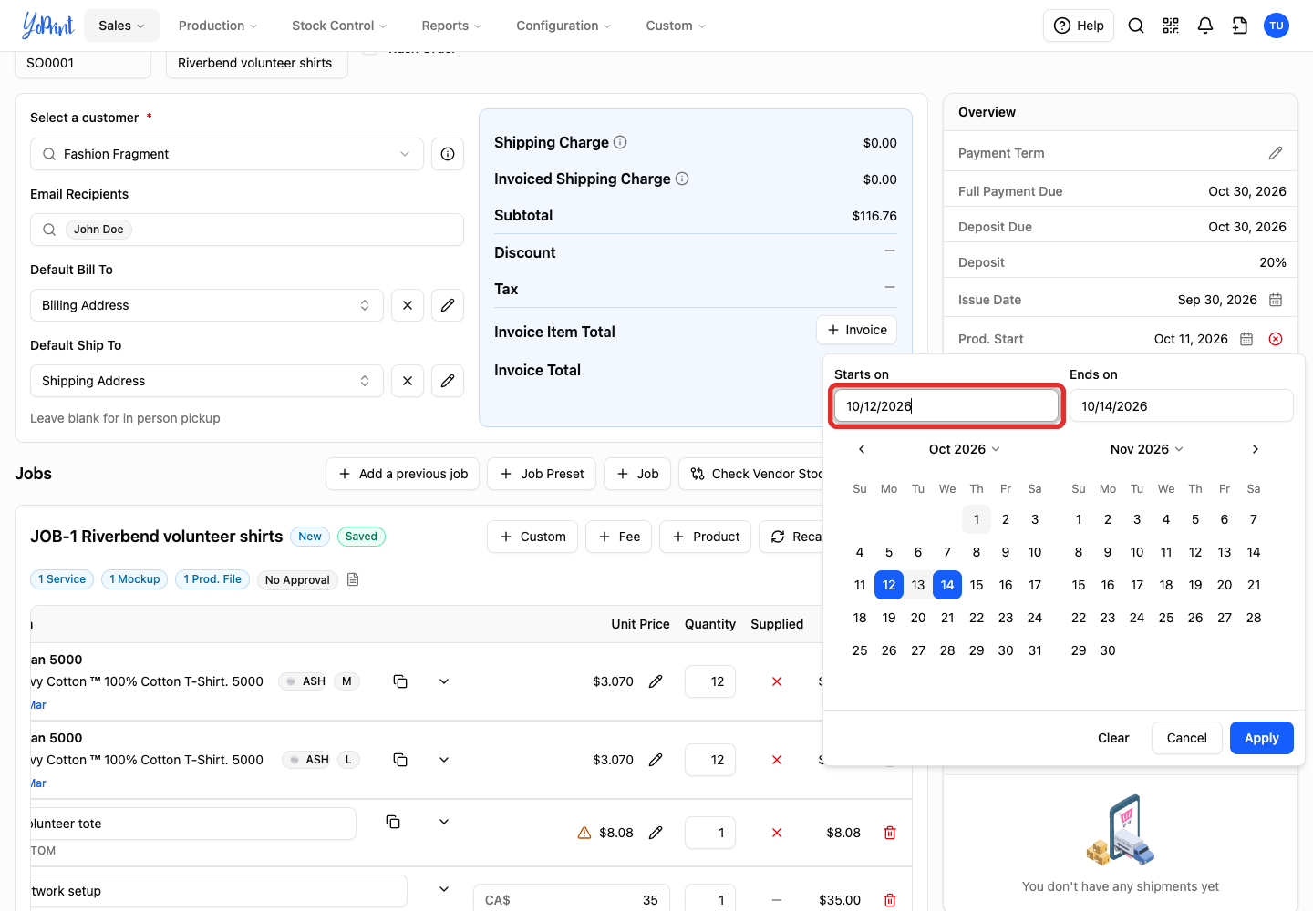The width and height of the screenshot is (1313, 911).
Task: Edit the Payment Term pencil icon
Action: click(x=1276, y=153)
